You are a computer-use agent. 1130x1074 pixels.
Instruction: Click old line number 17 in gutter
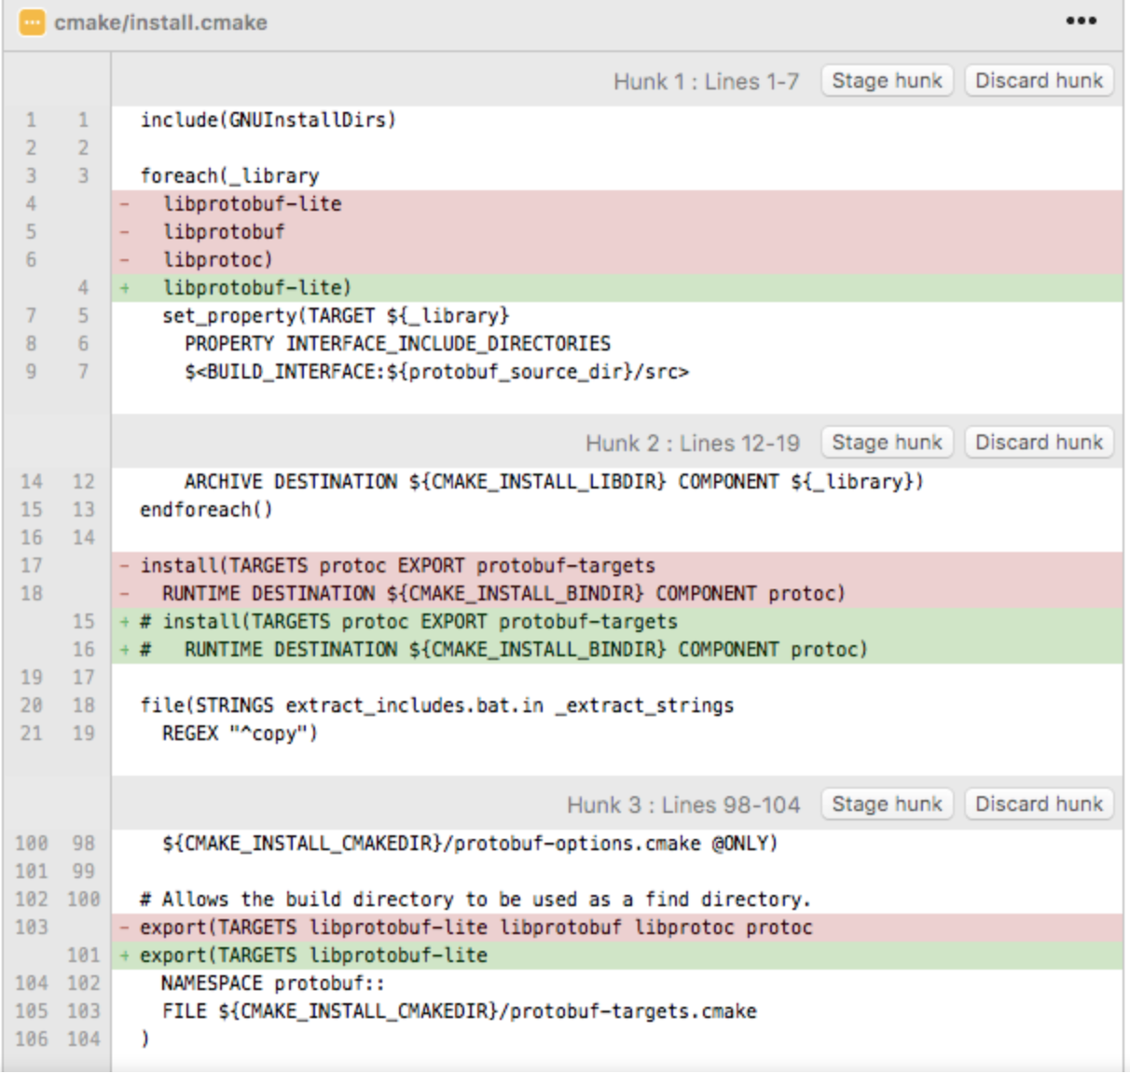(x=32, y=566)
